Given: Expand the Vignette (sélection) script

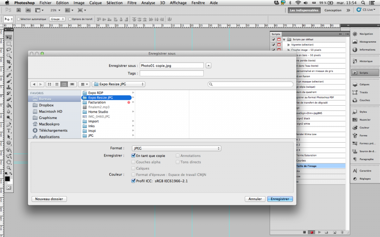Looking at the screenshot, I should 289,45.
